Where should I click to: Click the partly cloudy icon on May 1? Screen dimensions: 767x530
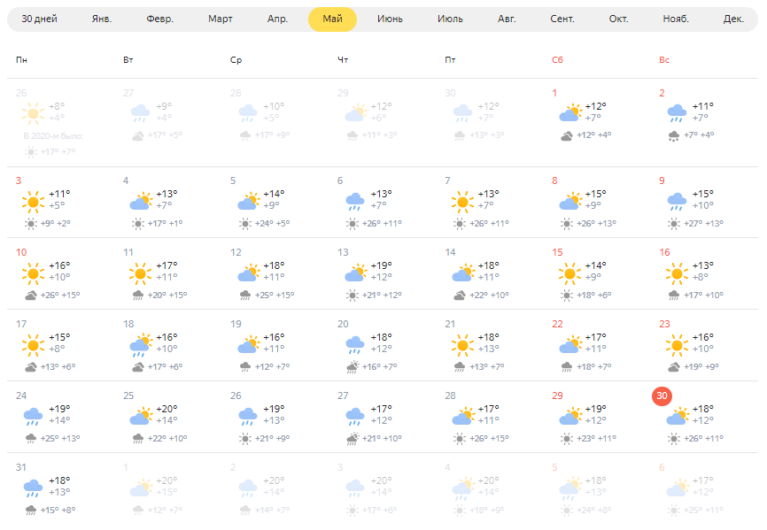(x=569, y=113)
